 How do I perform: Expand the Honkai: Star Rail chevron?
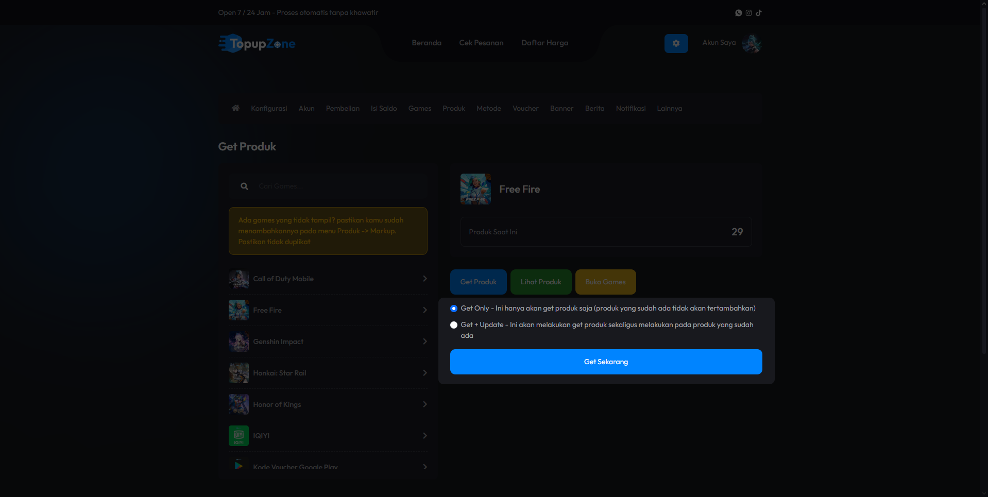425,373
